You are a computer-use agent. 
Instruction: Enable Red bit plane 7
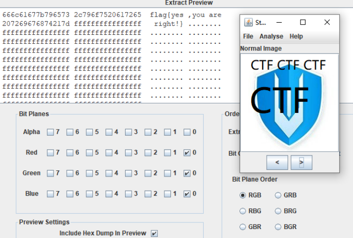(x=50, y=153)
